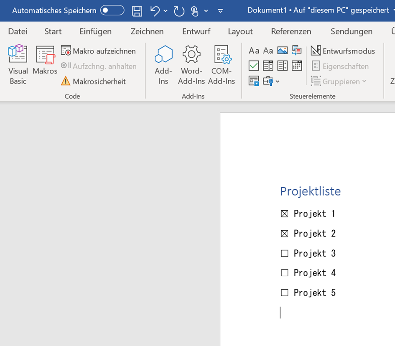Uncheck the Projekt 1 checkbox
The width and height of the screenshot is (395, 346).
[284, 214]
